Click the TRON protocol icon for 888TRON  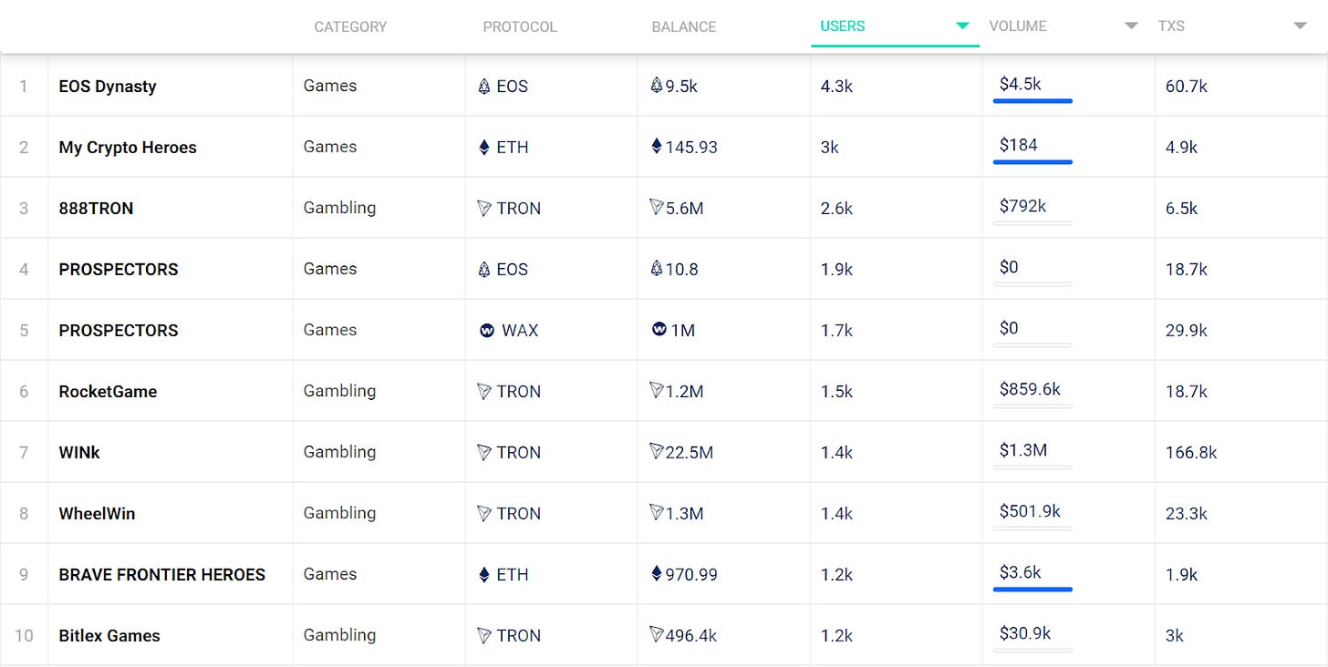click(484, 209)
